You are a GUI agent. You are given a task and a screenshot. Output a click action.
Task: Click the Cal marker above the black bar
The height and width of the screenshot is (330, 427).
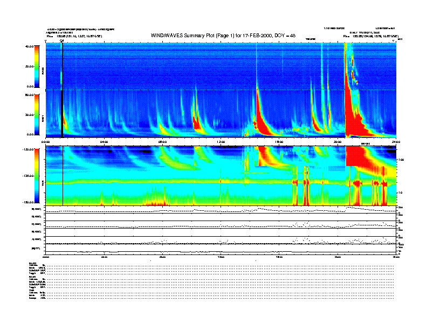pyautogui.click(x=61, y=40)
